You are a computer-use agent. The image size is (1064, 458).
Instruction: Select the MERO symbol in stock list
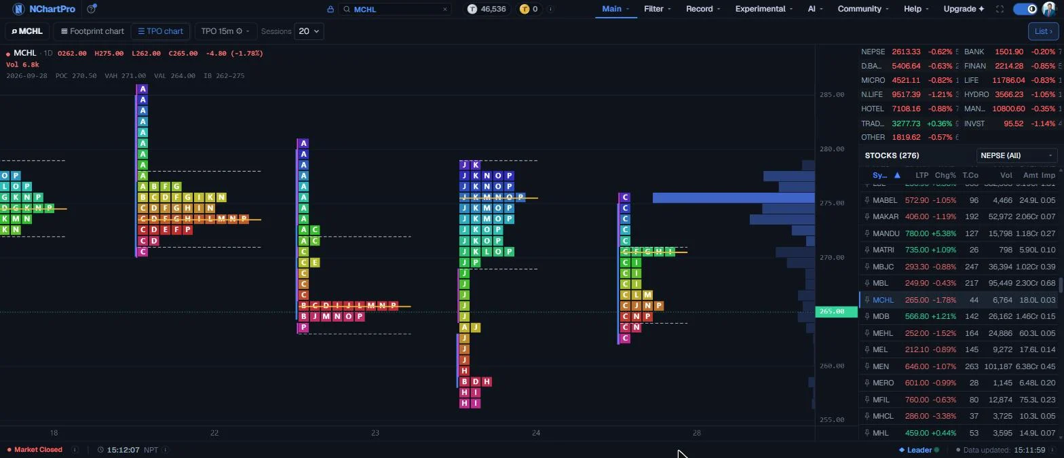(883, 383)
